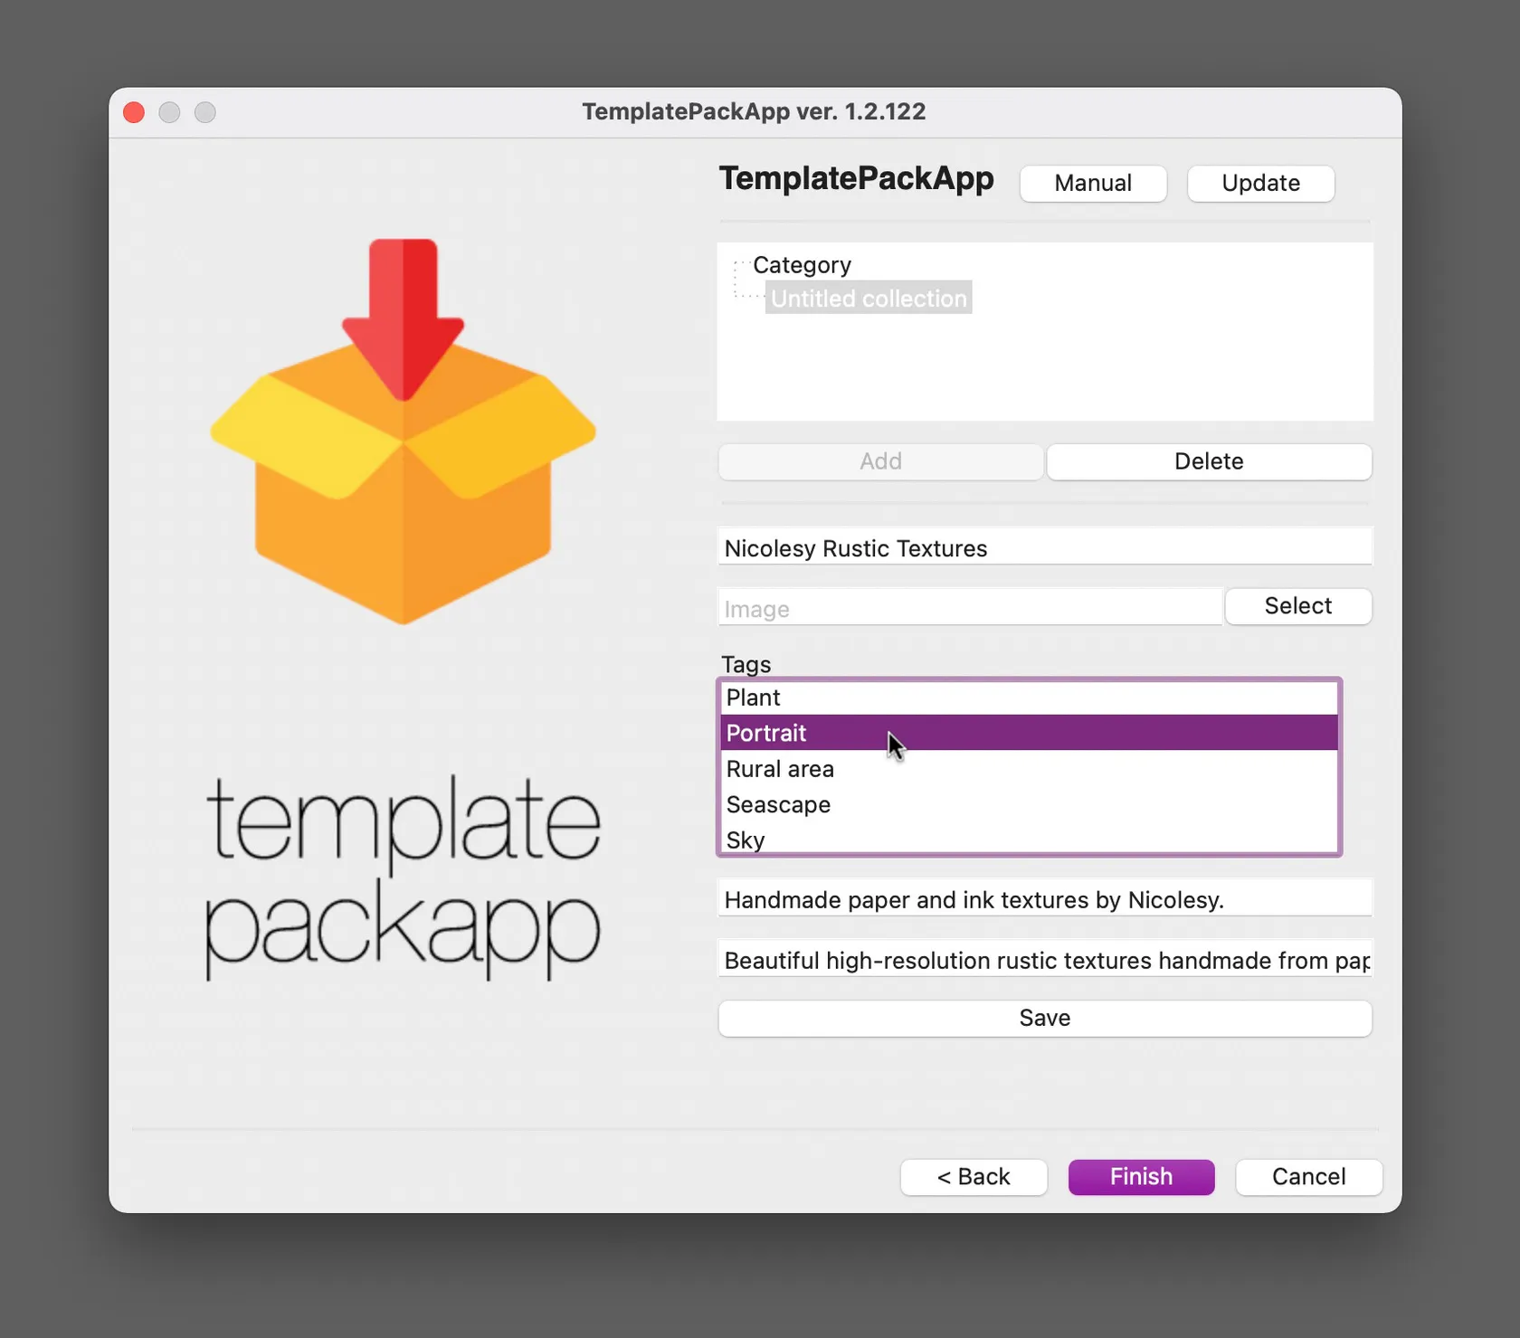The height and width of the screenshot is (1338, 1520).
Task: Click Finish to complete the wizard
Action: [x=1140, y=1177]
